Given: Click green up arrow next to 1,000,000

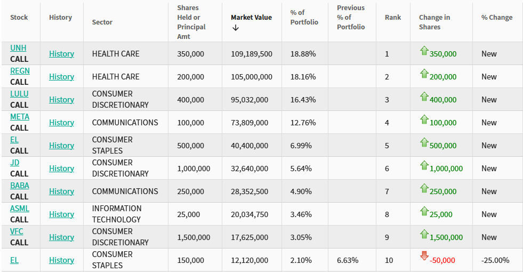Looking at the screenshot, I should (424, 166).
